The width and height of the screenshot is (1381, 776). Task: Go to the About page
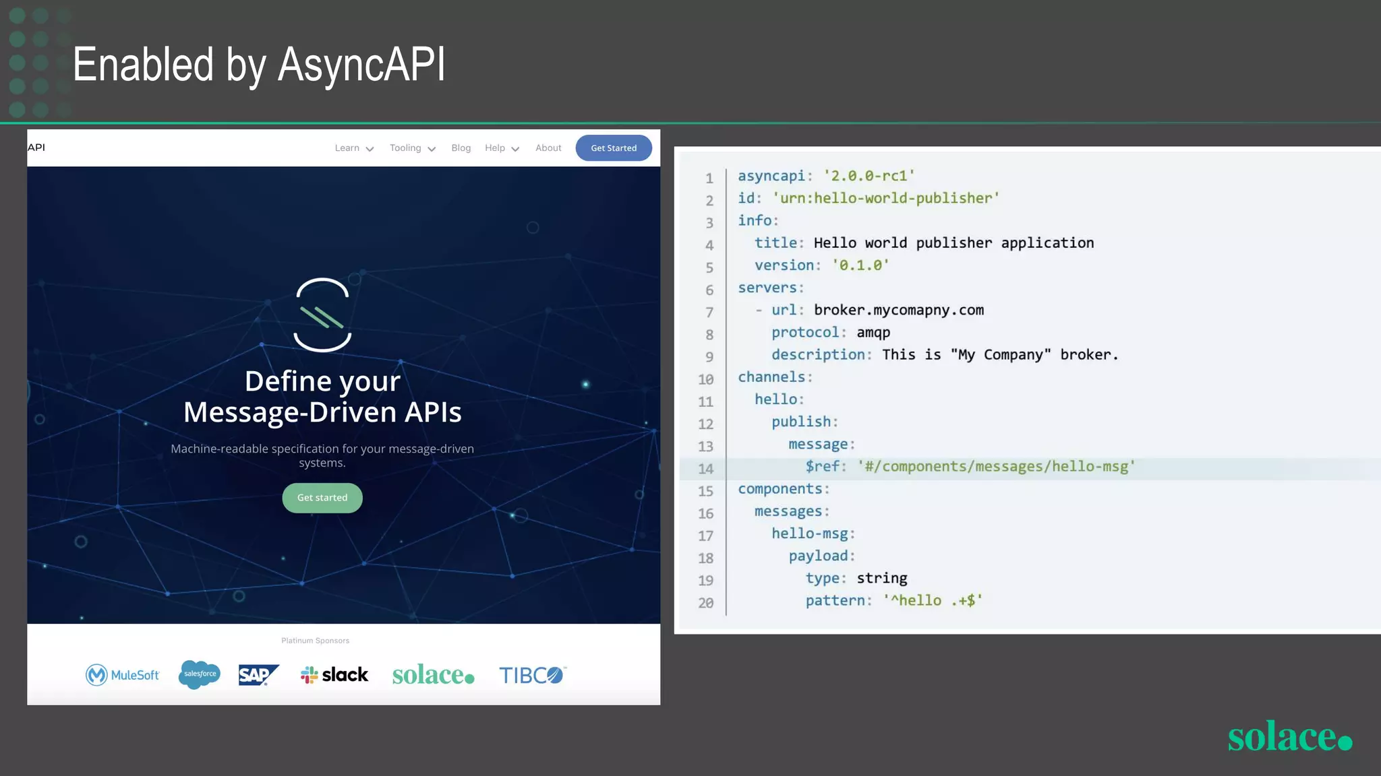[548, 148]
